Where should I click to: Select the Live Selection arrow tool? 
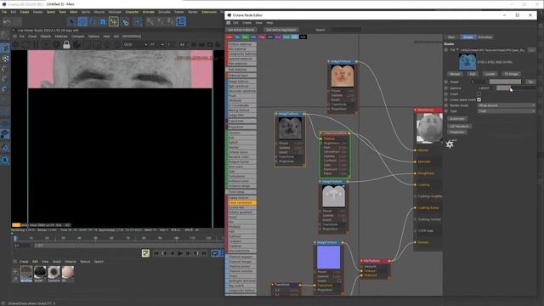coord(71,22)
